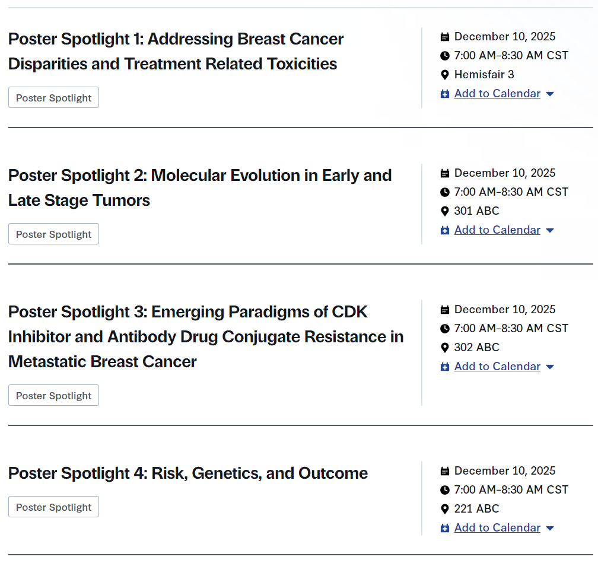Image resolution: width=598 pixels, height=563 pixels.
Task: Click Add to Calendar link for 301 ABC session
Action: (x=497, y=230)
